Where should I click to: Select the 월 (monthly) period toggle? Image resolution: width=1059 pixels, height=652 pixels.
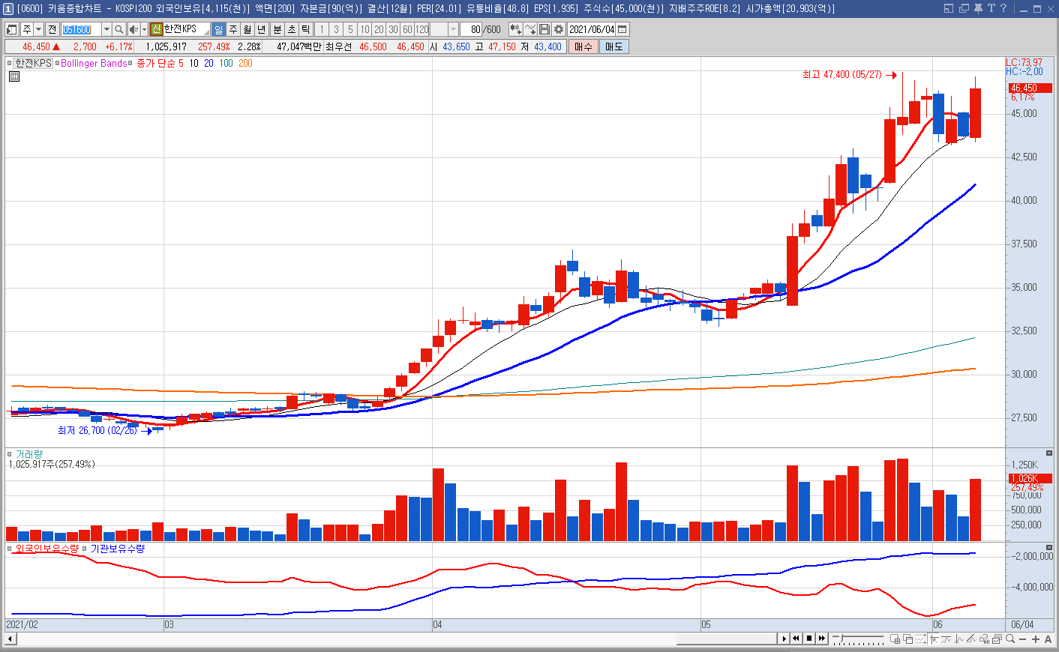(x=247, y=29)
